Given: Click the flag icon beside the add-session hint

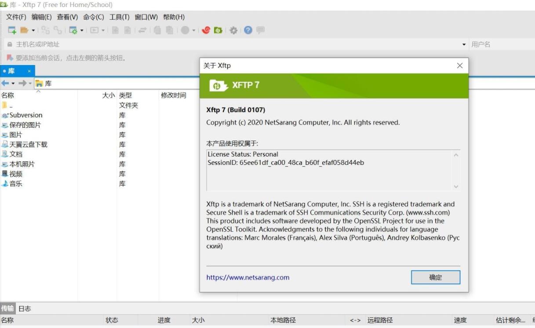Looking at the screenshot, I should pyautogui.click(x=10, y=58).
